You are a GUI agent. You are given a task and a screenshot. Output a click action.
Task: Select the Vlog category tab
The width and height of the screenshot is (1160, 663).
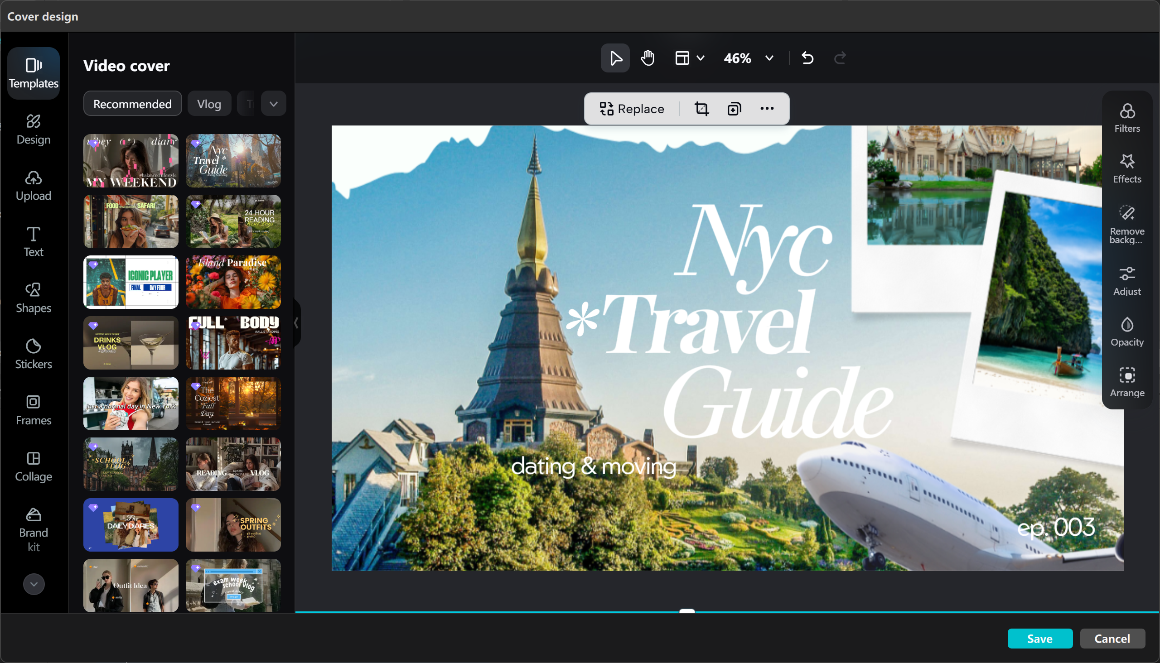[209, 104]
